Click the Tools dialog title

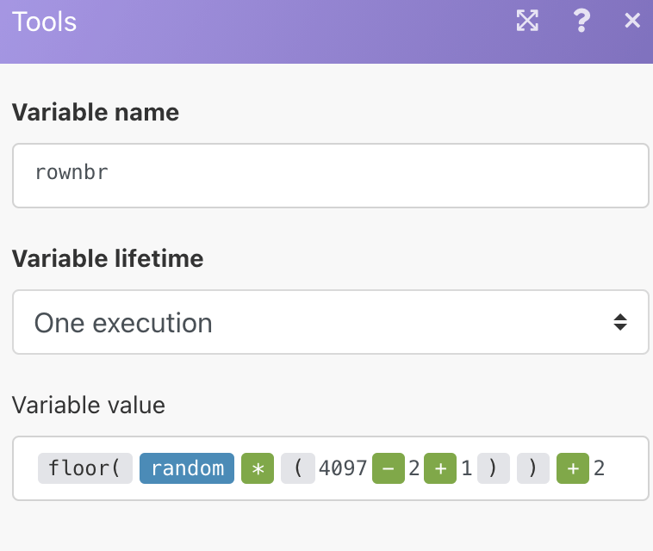coord(45,22)
